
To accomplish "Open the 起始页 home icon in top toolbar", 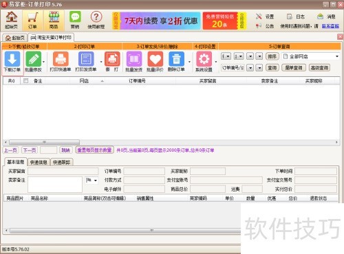I will (x=12, y=20).
